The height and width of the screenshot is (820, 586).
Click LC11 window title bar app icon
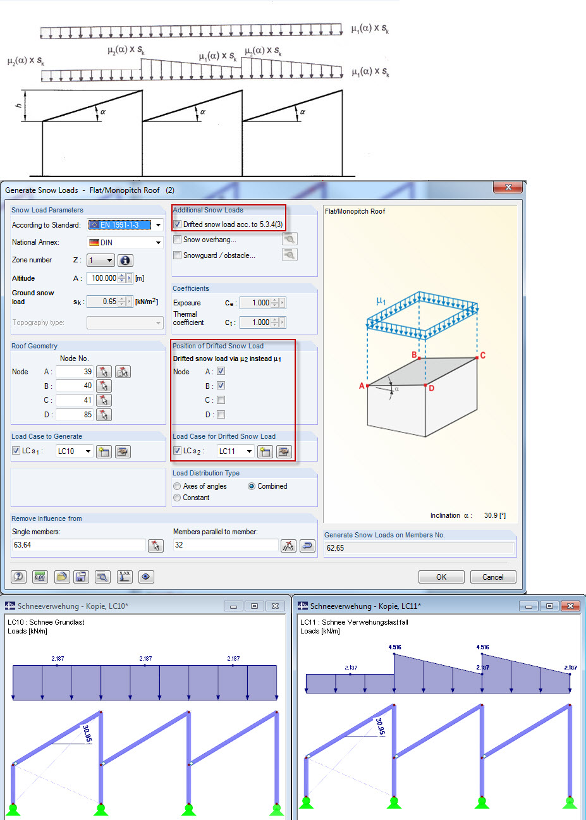click(x=303, y=606)
